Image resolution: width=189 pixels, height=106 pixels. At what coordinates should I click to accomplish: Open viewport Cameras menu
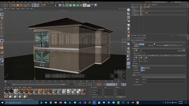coord(13,9)
